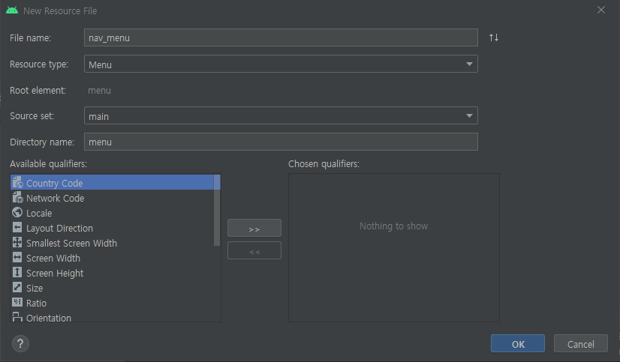
Task: Click the Android logo in title bar
Action: (x=12, y=10)
